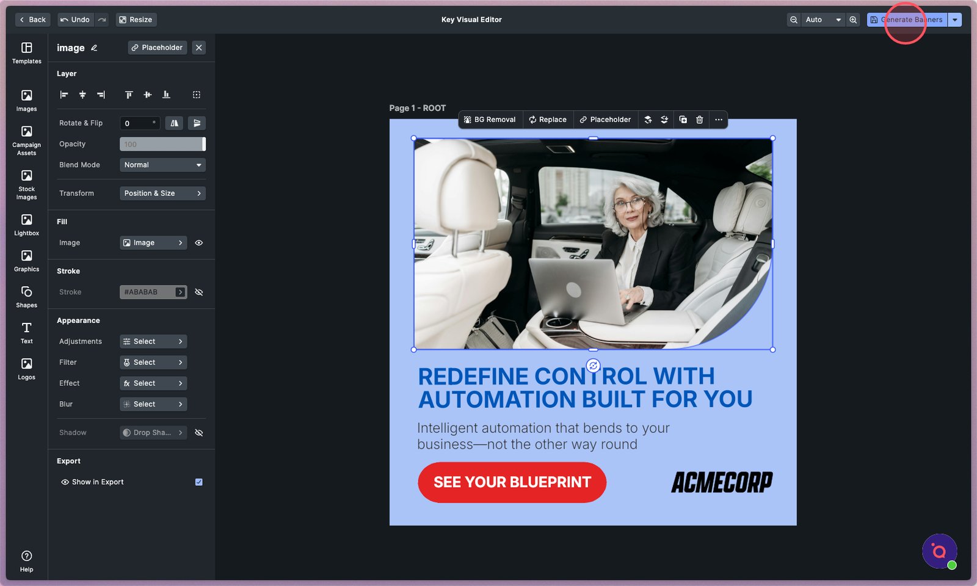The width and height of the screenshot is (977, 586).
Task: Click Replace in floating toolbar
Action: (x=548, y=120)
